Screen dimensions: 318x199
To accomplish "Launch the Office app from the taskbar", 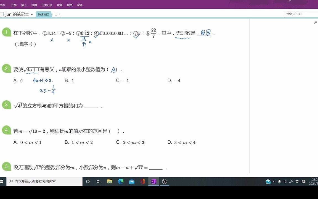I will pyautogui.click(x=143, y=182).
